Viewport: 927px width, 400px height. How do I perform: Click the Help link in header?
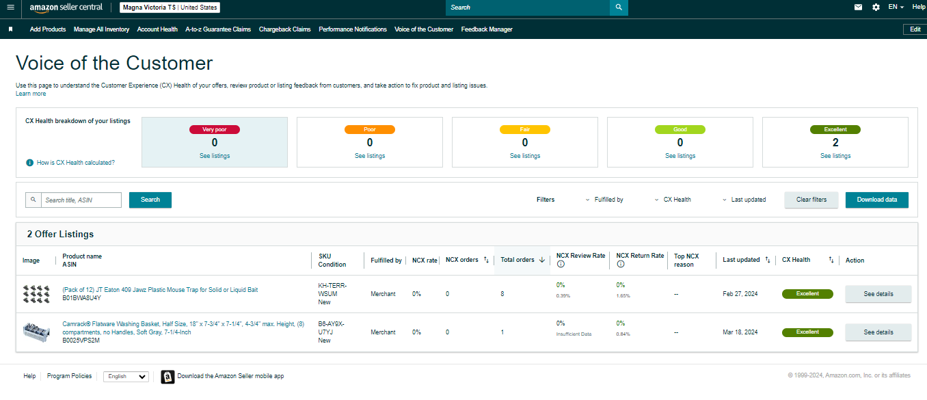[919, 7]
